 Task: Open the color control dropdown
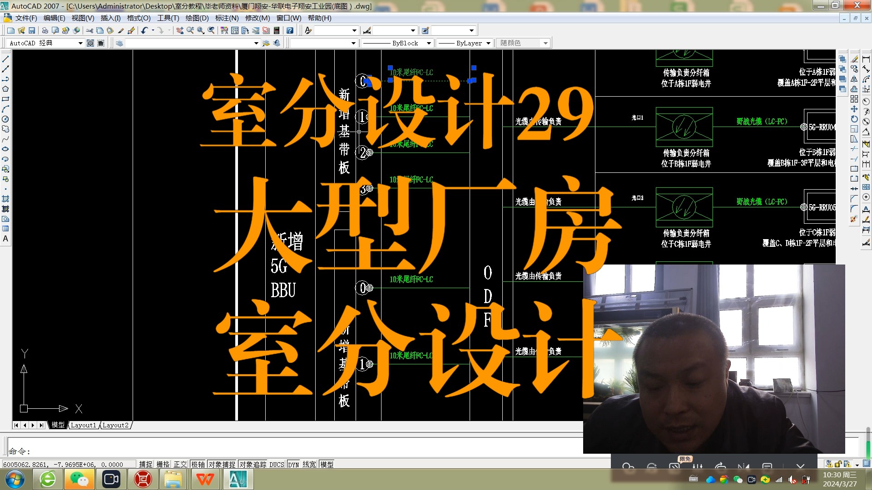click(353, 43)
